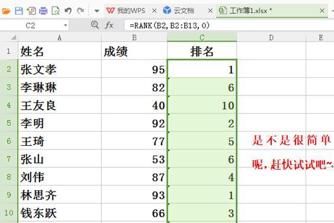Image resolution: width=334 pixels, height=223 pixels.
Task: Click the score cell 87
Action: [x=134, y=177]
